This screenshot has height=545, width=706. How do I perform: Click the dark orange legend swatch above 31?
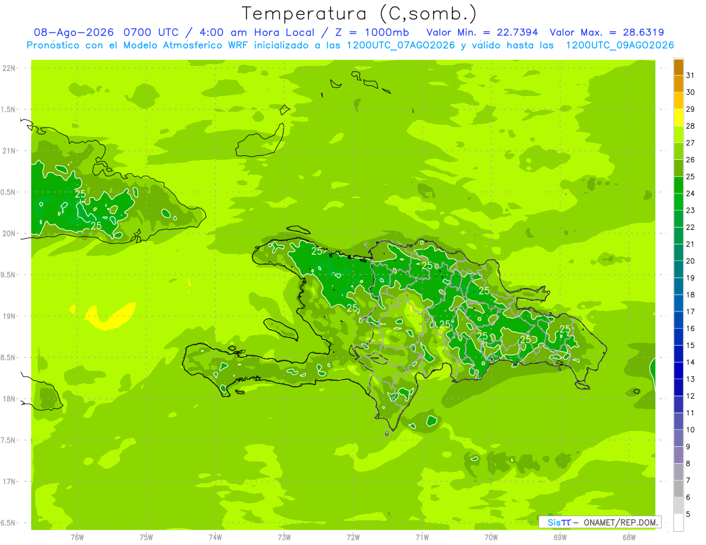[x=678, y=68]
